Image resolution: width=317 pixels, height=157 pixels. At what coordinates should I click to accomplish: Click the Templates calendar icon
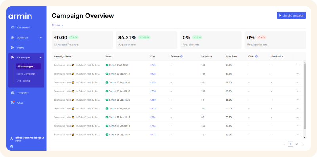(x=13, y=93)
